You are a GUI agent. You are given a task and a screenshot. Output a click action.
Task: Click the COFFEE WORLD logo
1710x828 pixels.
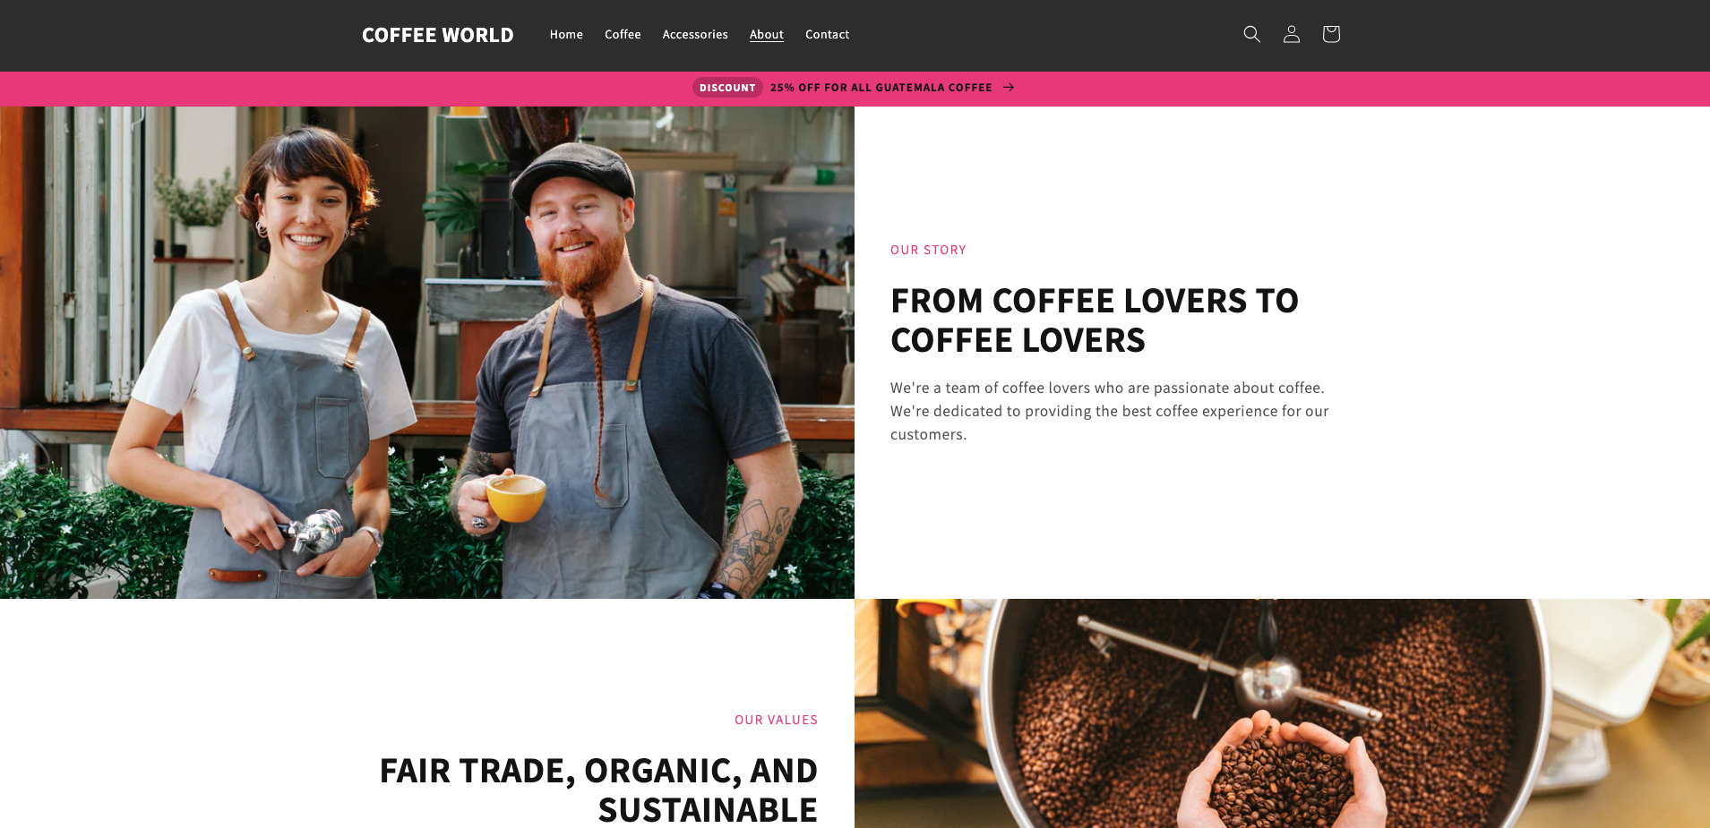[x=438, y=35]
